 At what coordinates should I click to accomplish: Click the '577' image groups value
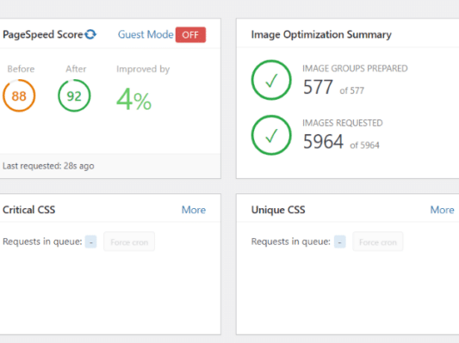(x=318, y=87)
